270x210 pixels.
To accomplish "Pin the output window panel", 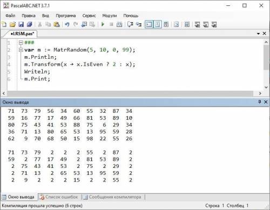I will click(x=259, y=102).
